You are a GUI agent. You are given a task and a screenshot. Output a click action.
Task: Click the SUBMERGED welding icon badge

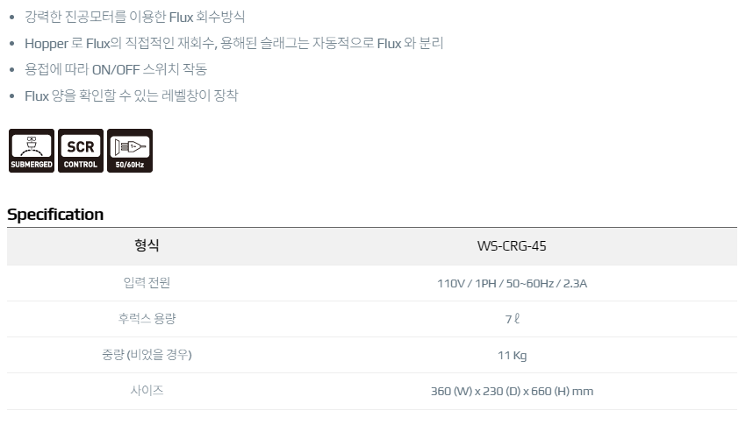tap(32, 151)
